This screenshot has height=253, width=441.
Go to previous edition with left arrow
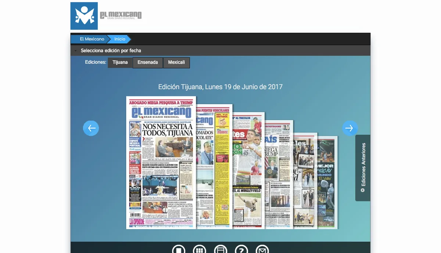91,128
